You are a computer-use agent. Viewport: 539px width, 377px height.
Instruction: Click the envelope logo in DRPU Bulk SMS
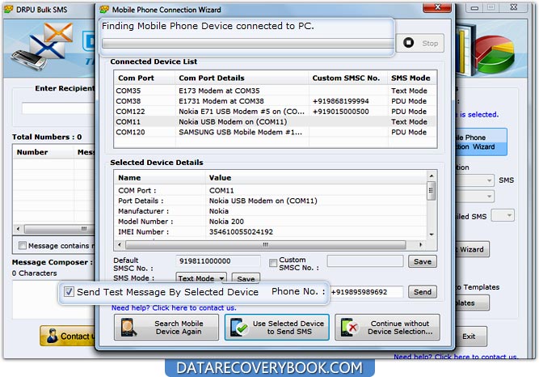[52, 41]
